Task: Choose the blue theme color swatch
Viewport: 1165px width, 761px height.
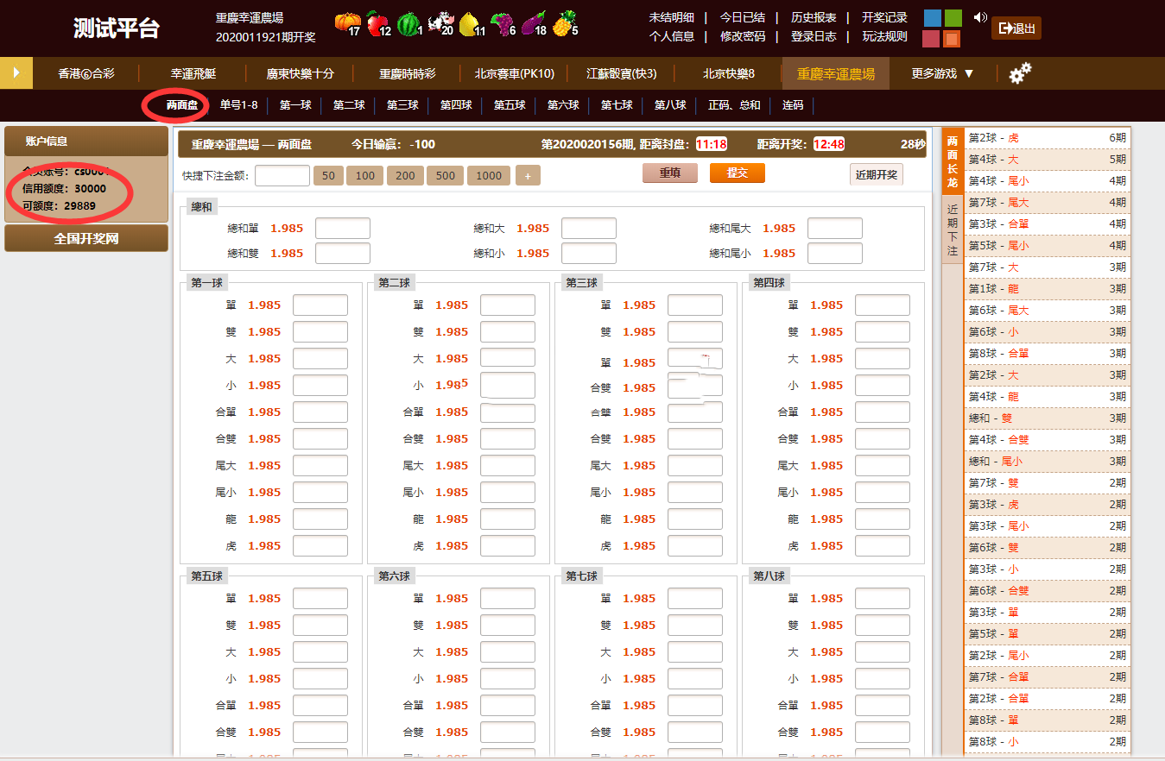Action: 932,18
